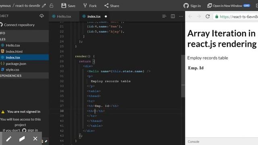Click the LIVE badge
Viewport: 258px width, 145px height.
[247, 6]
